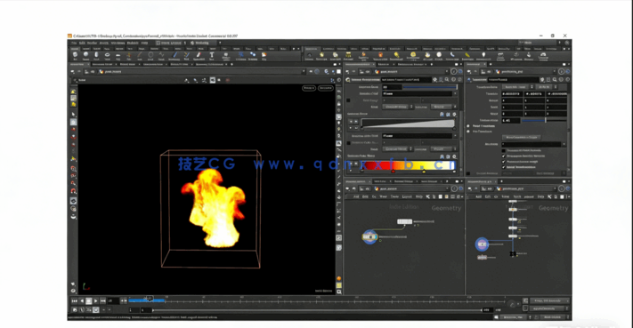Select the Torus shelf tool
This screenshot has height=328, width=633.
[107, 56]
